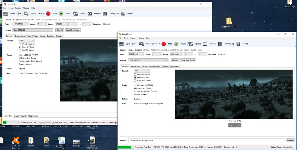
Task: Toggle iPod 5G Support in front HandBrake window
Action: [135, 80]
